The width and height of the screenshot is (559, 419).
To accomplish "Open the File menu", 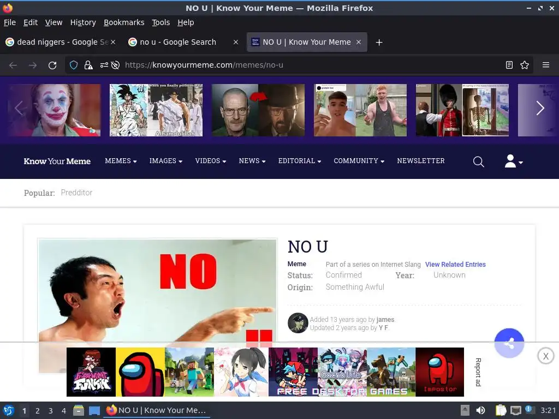I will [x=10, y=22].
